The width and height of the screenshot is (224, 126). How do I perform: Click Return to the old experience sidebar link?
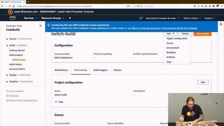click(x=23, y=100)
